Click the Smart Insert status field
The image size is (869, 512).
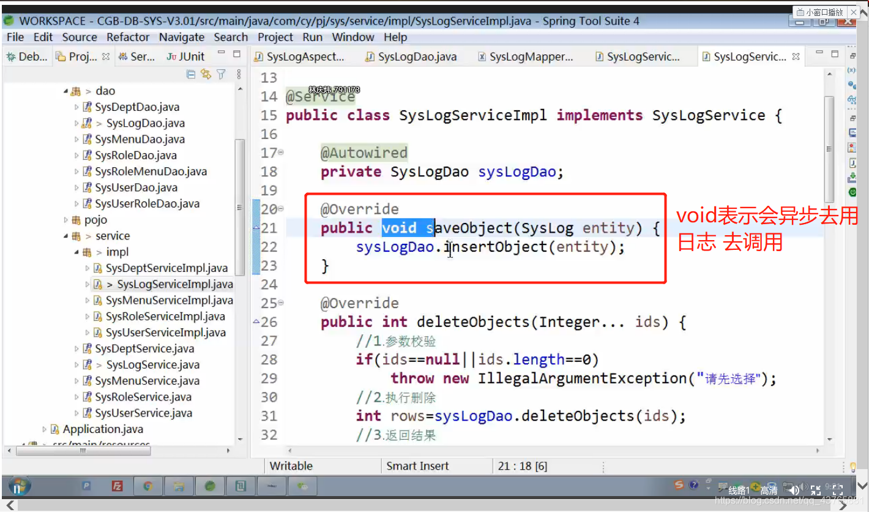tap(418, 466)
